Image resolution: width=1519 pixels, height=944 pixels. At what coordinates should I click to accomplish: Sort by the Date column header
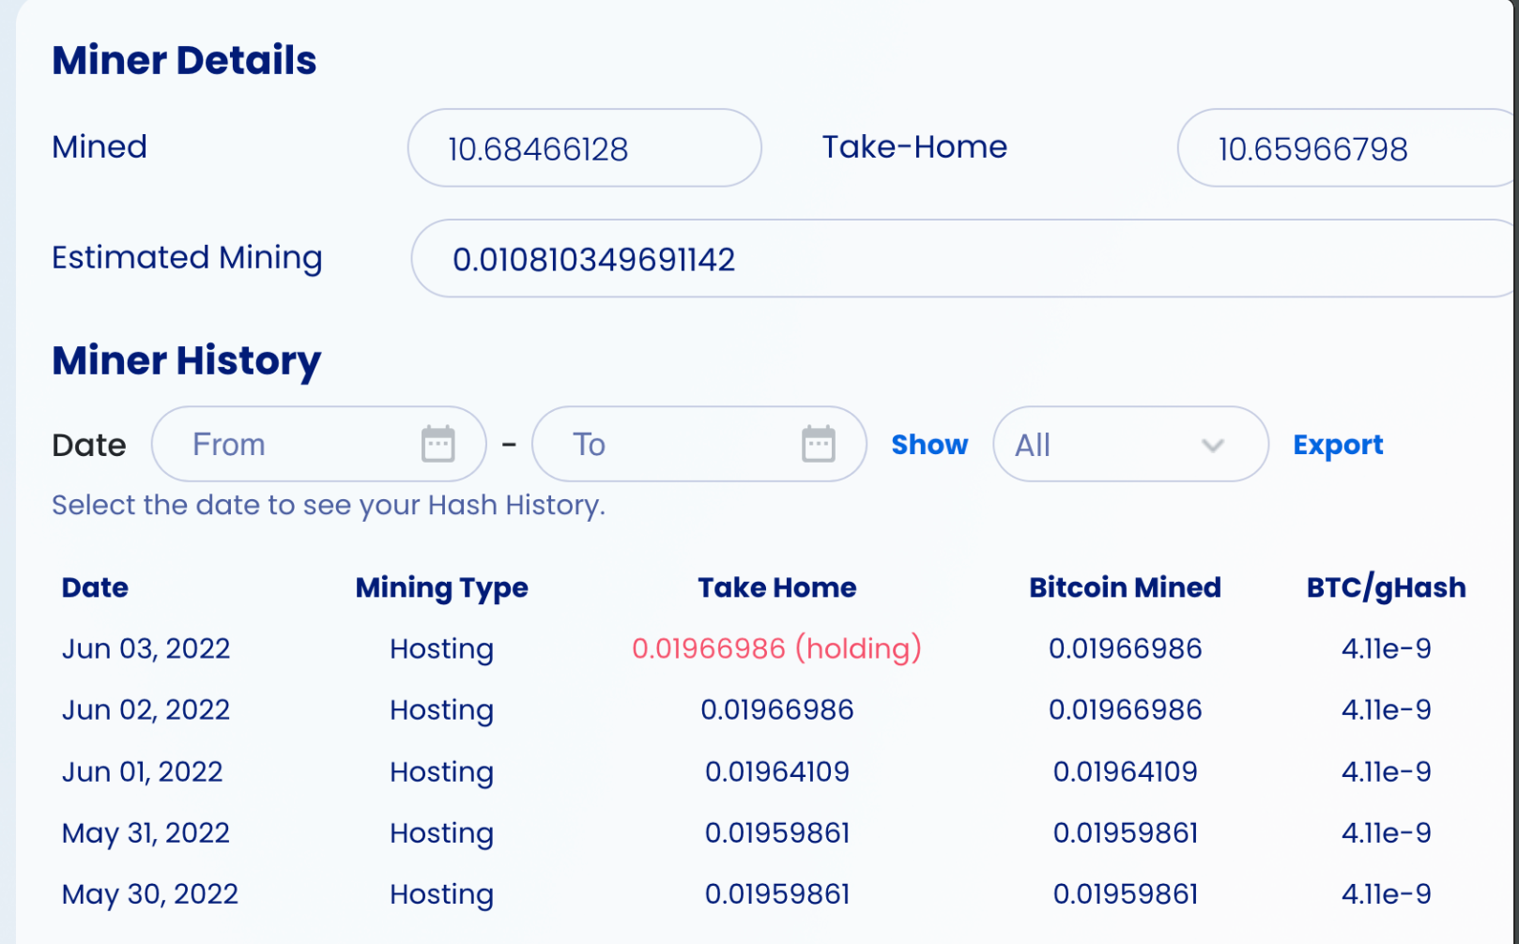pyautogui.click(x=94, y=587)
